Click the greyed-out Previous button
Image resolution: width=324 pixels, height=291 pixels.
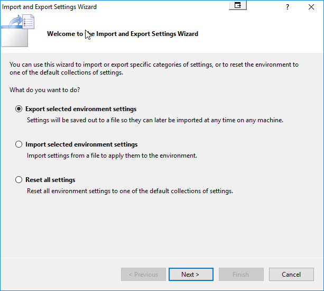click(x=142, y=274)
